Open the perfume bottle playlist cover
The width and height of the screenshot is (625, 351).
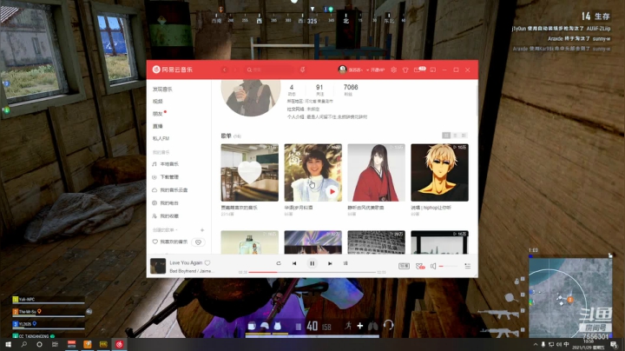coord(249,242)
